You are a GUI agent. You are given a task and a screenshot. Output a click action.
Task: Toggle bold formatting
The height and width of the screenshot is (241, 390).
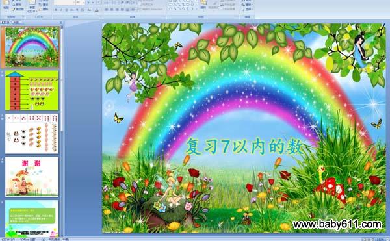point(56,10)
